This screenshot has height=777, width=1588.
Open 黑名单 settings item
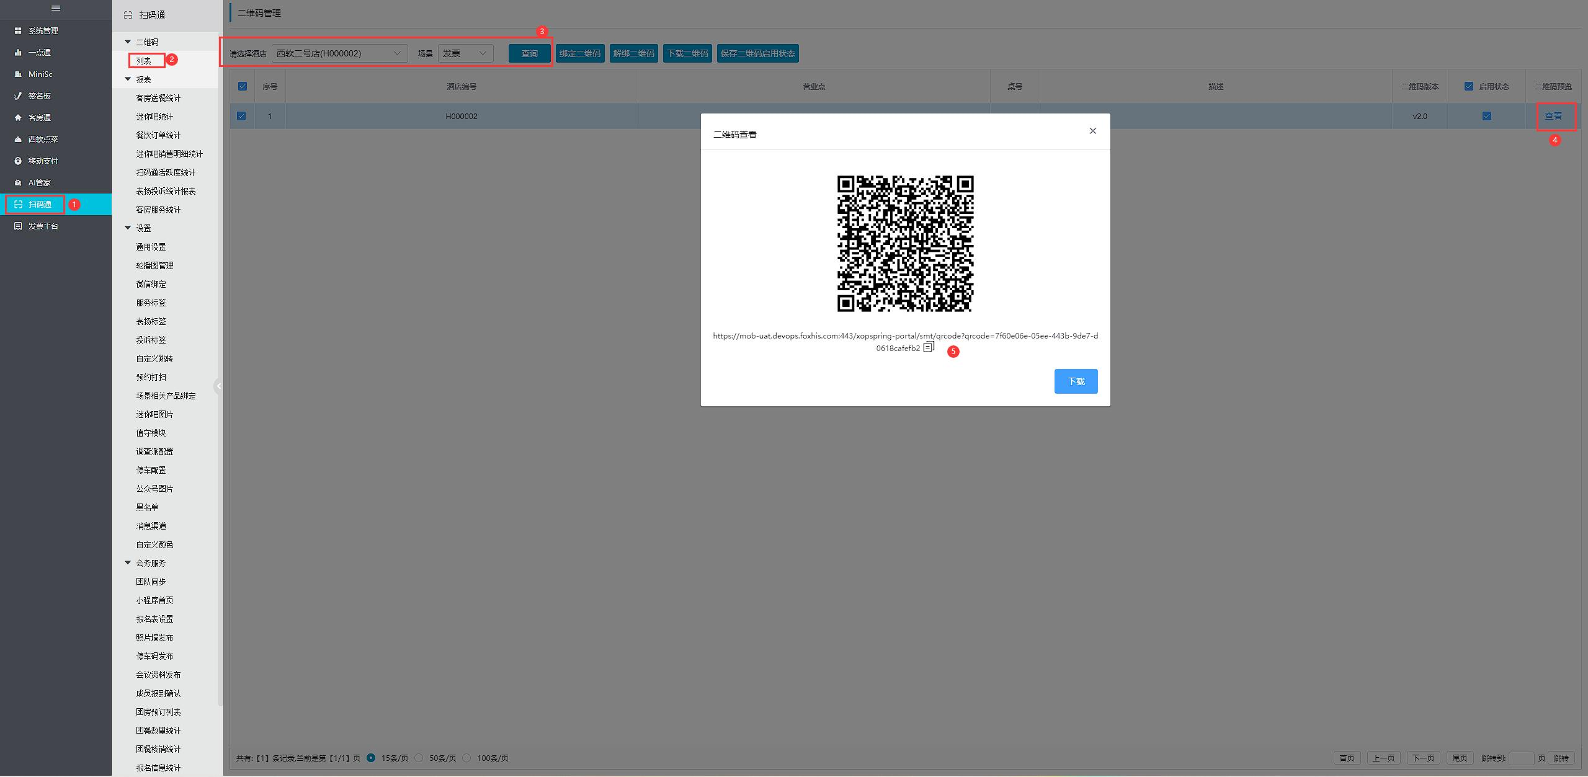pyautogui.click(x=147, y=507)
